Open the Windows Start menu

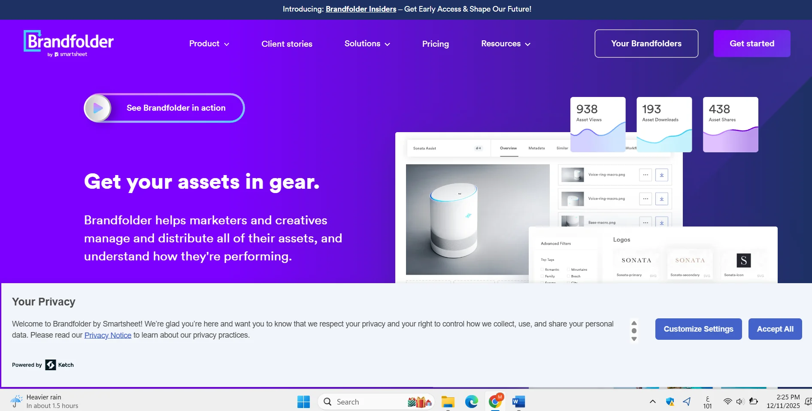click(303, 402)
